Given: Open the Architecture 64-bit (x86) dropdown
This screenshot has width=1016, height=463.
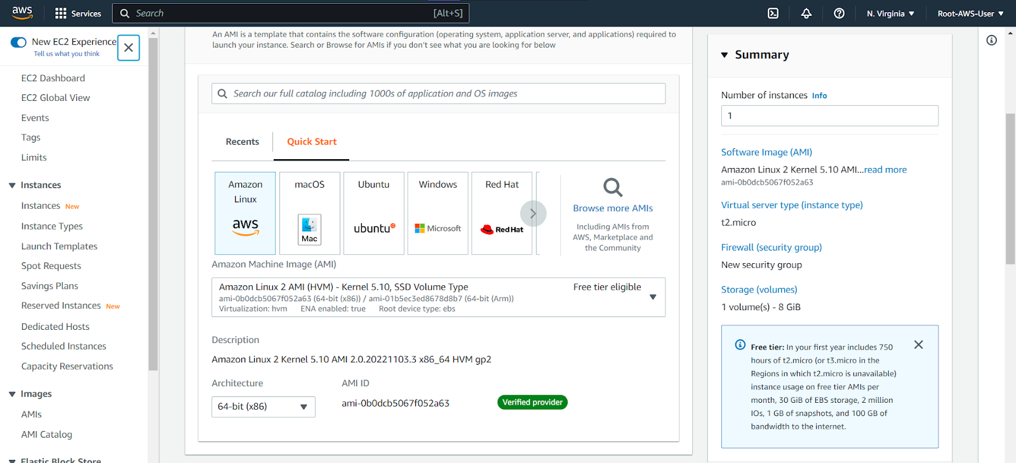Looking at the screenshot, I should [264, 407].
